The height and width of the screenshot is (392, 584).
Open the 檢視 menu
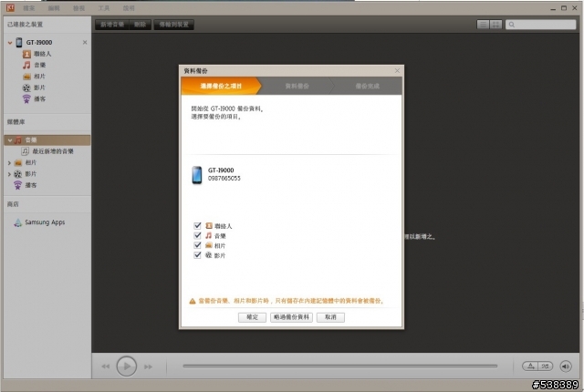(x=79, y=8)
